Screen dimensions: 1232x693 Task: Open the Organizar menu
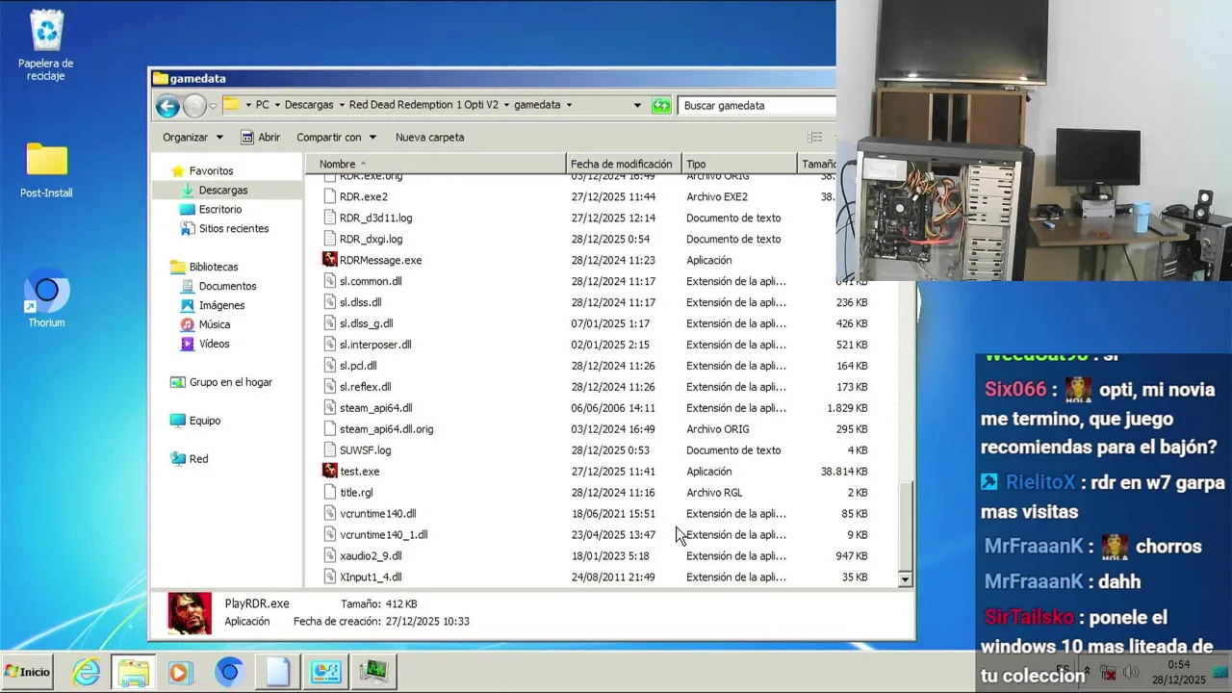pyautogui.click(x=192, y=137)
